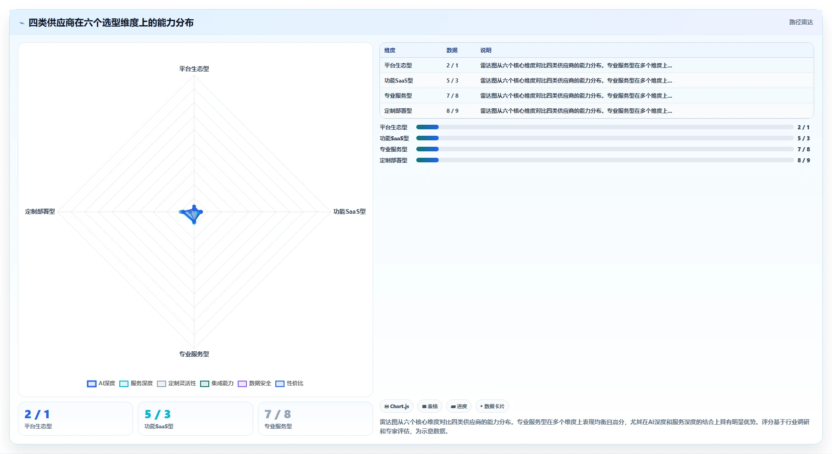
Task: Toggle the 服务深度 legend item
Action: click(x=136, y=384)
